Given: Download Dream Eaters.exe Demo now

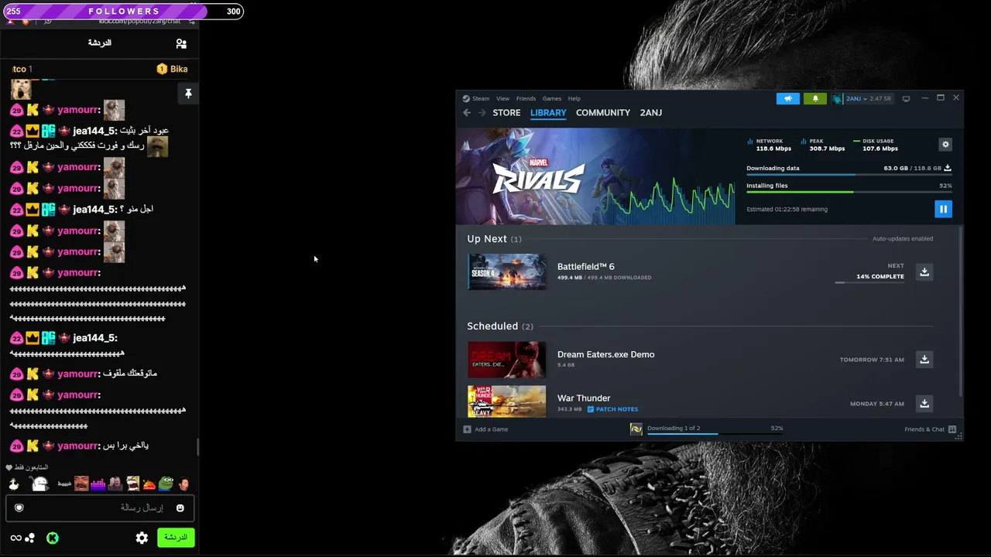Looking at the screenshot, I should [x=924, y=360].
